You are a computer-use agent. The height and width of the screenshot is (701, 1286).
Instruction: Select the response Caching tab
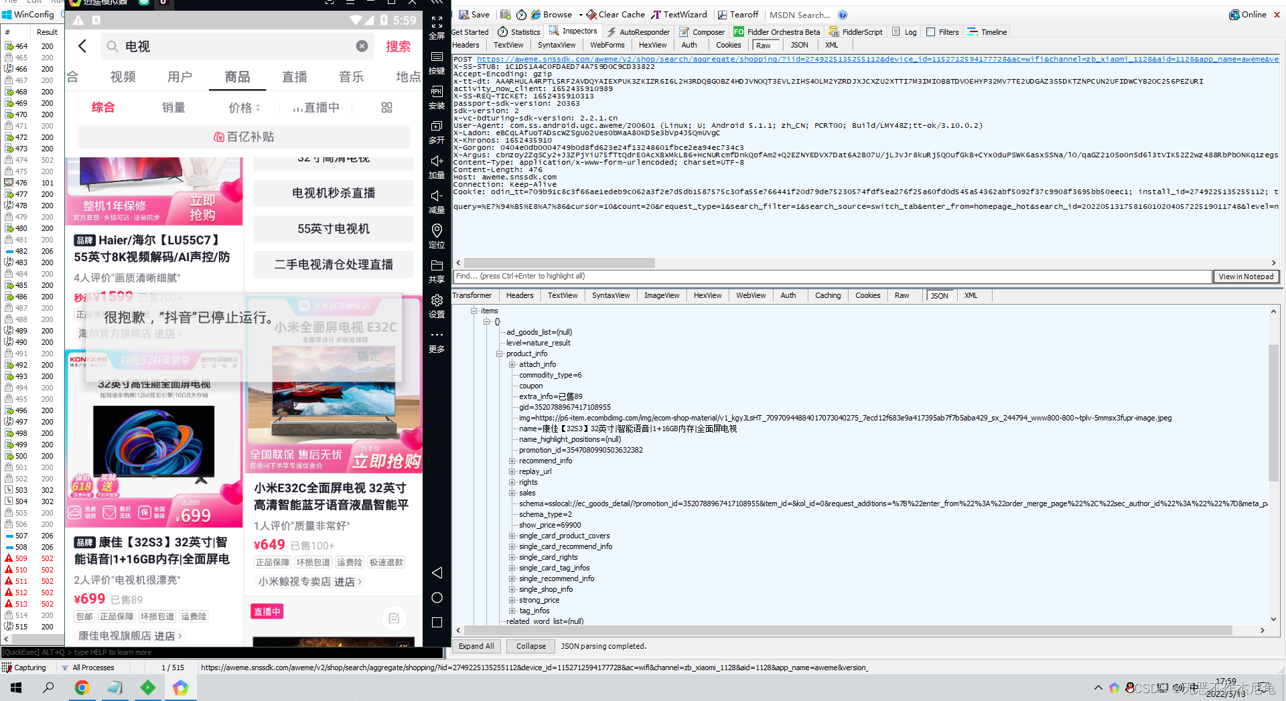point(828,295)
